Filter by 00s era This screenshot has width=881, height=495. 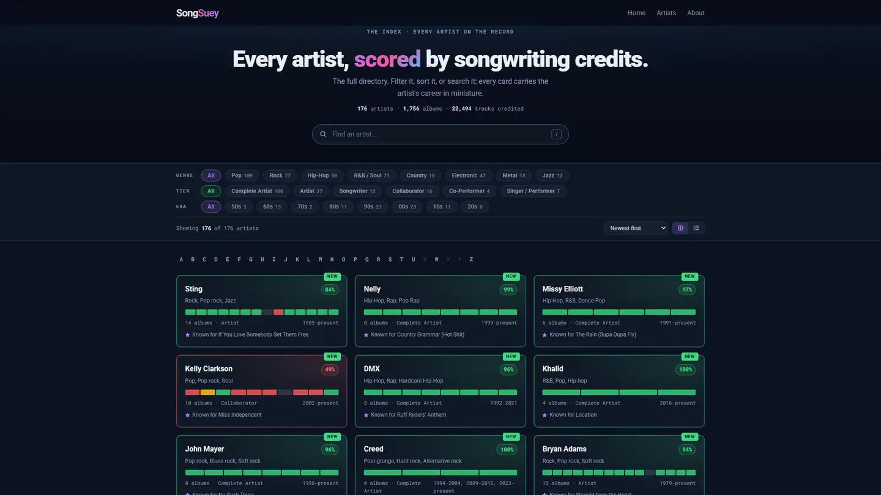tap(407, 207)
